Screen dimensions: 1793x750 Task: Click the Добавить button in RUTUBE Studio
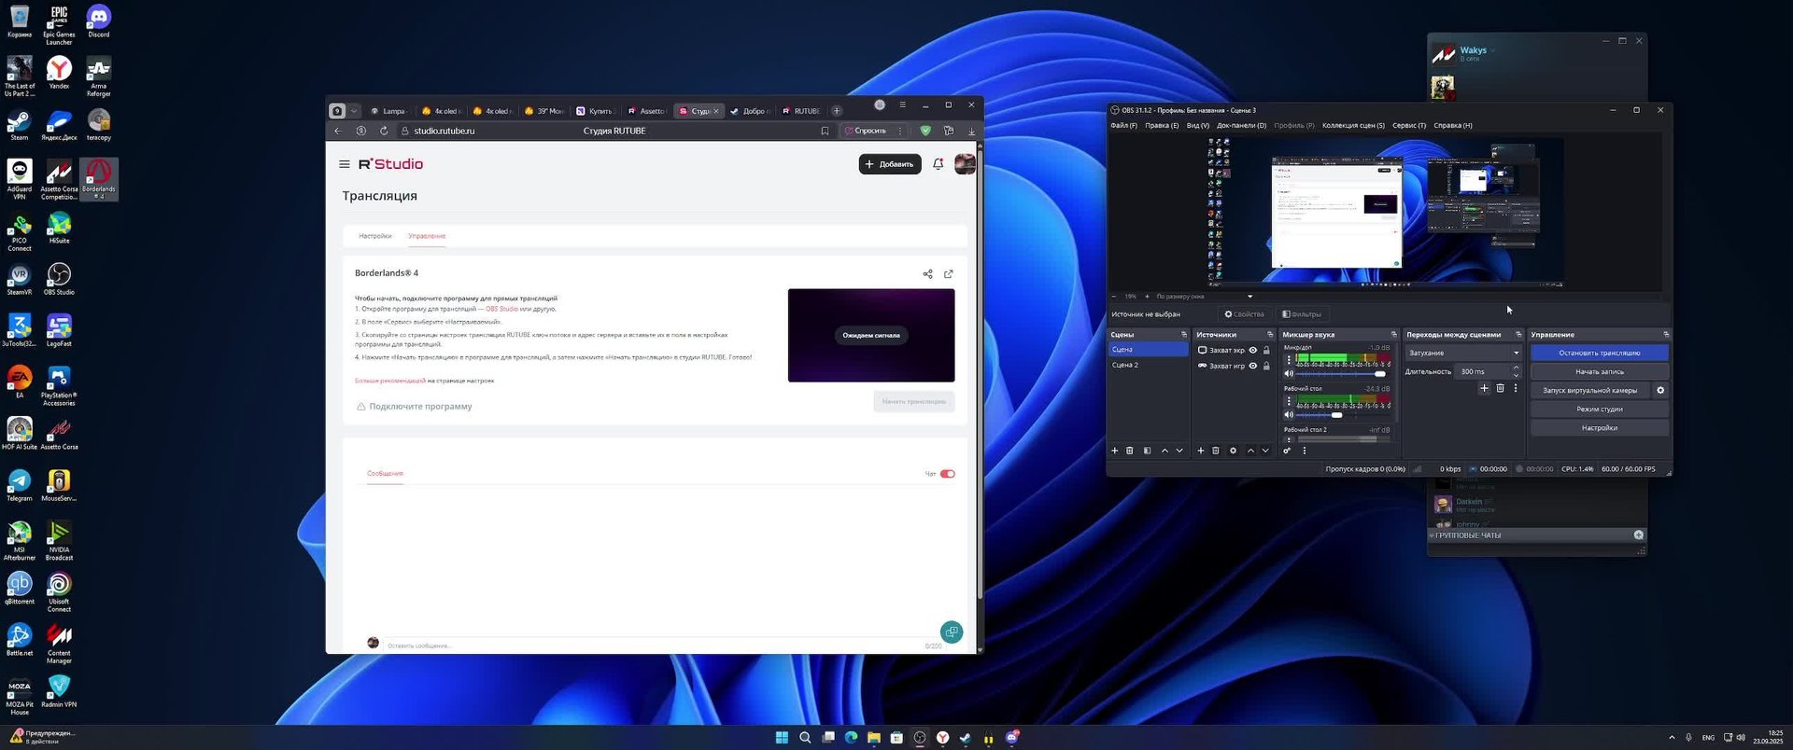coord(890,164)
